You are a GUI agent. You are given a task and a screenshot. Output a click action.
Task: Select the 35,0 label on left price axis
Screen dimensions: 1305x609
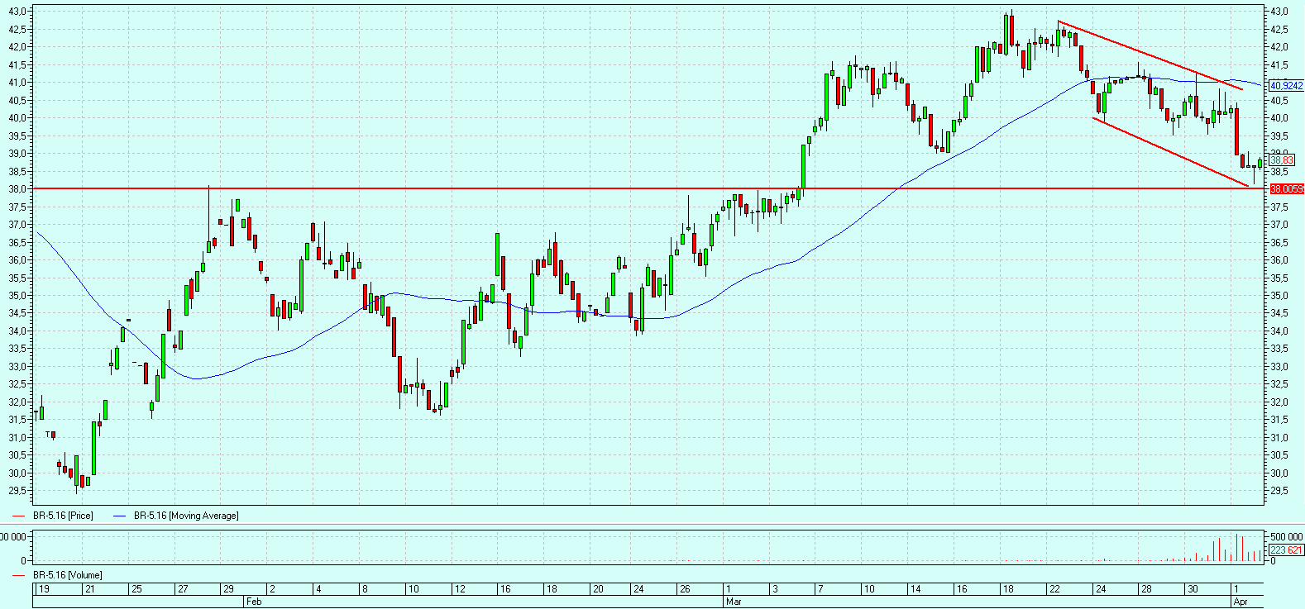pyautogui.click(x=17, y=296)
